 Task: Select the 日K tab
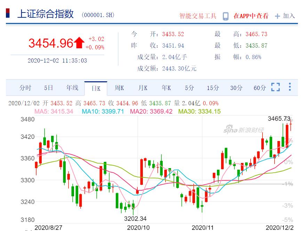click(x=96, y=89)
